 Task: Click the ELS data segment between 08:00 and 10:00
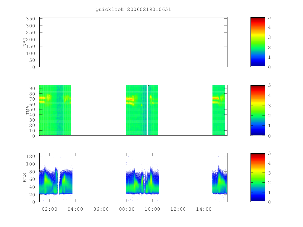[x=143, y=180]
